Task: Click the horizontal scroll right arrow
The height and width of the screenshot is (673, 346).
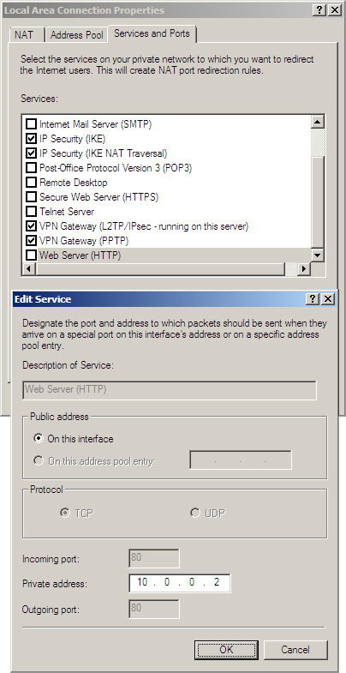Action: [x=304, y=269]
